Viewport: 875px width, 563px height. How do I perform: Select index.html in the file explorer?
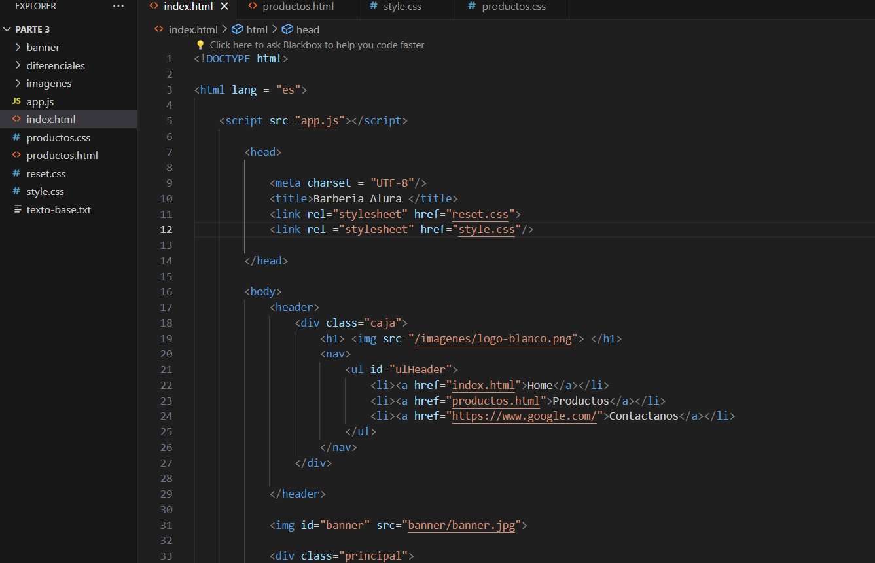pyautogui.click(x=68, y=119)
